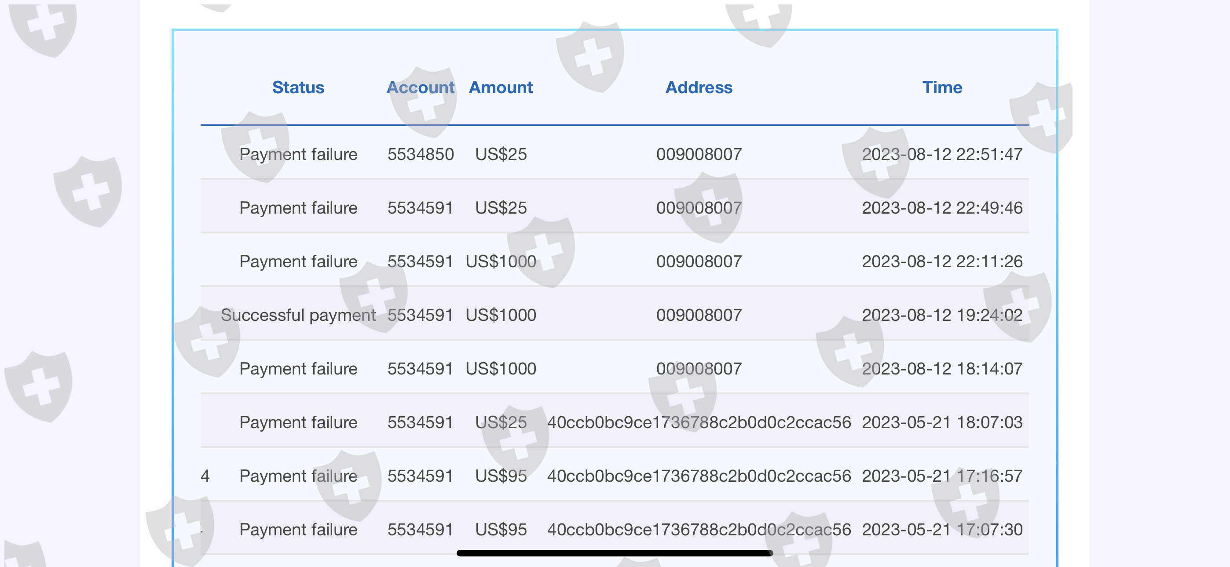Click timestamp 2023-08-12 19:24:02

(941, 315)
